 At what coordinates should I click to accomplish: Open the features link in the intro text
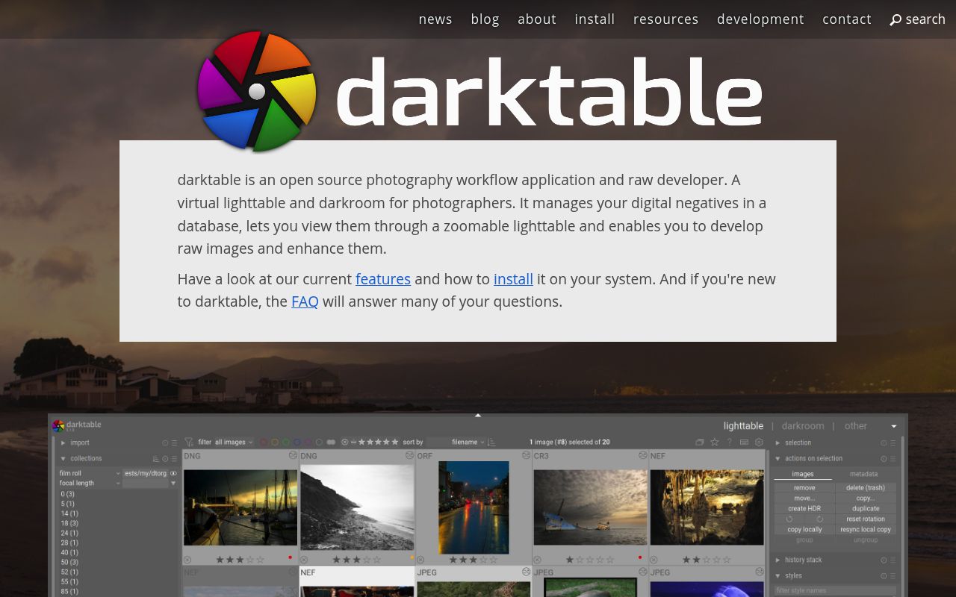click(383, 279)
